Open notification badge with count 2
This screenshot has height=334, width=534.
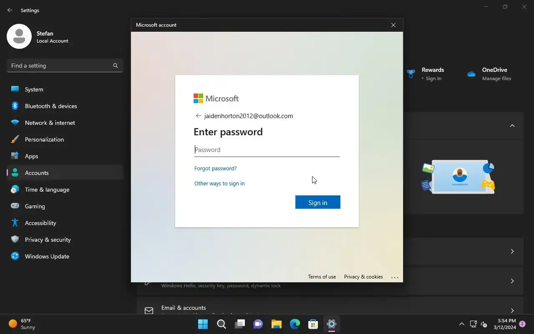pos(522,324)
